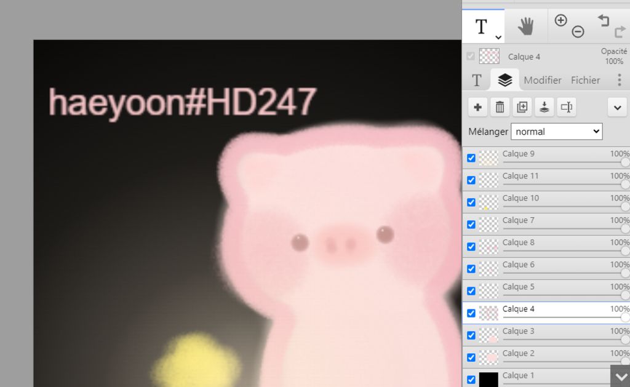Click the Calque 10 layer name
The height and width of the screenshot is (387, 630).
pos(520,198)
